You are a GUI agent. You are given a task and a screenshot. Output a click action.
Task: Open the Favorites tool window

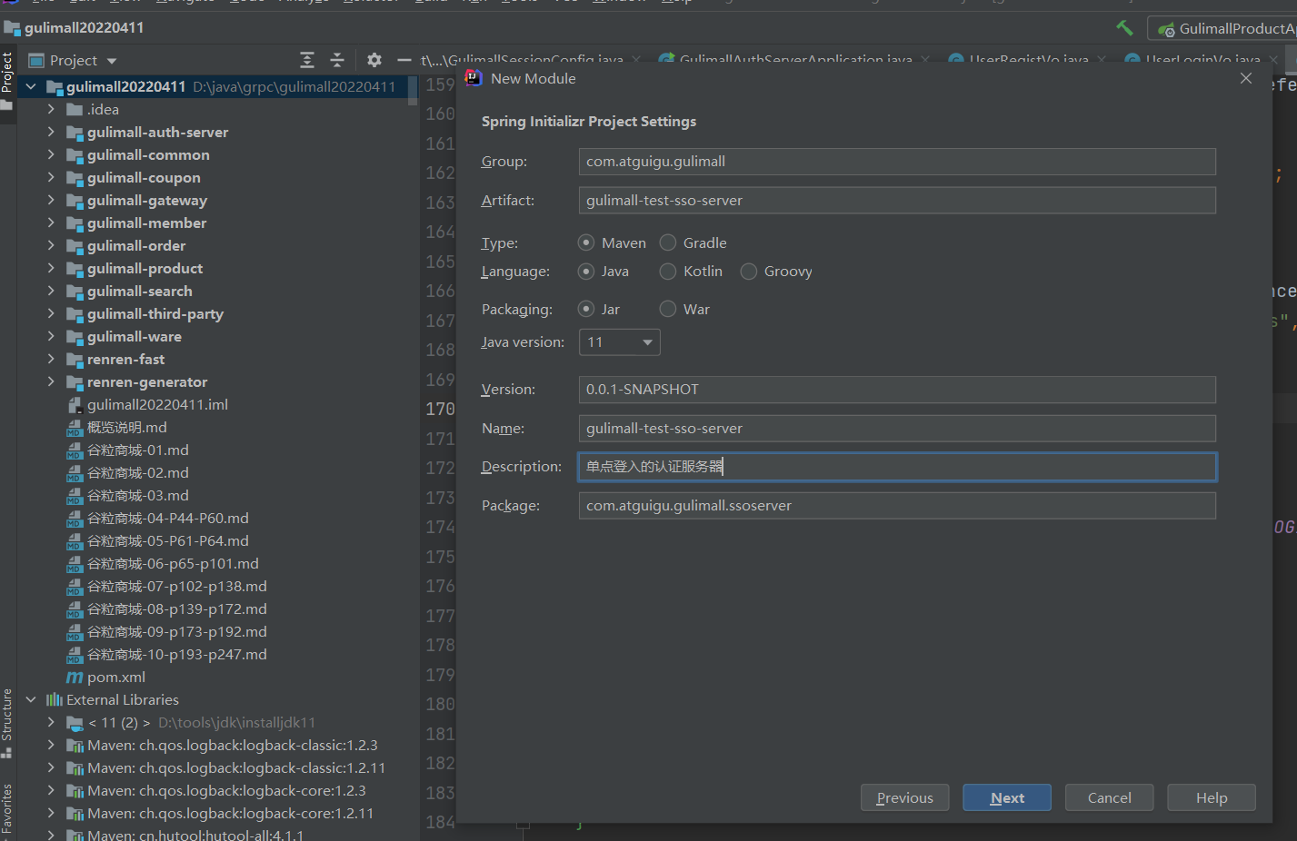[7, 809]
